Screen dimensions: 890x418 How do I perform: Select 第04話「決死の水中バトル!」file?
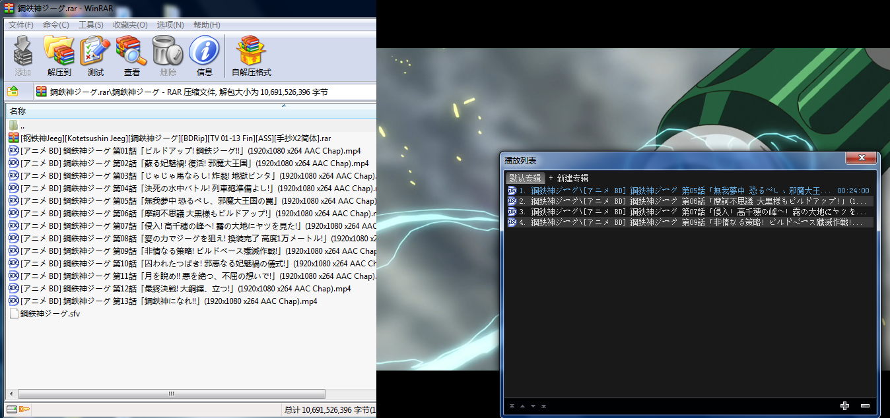191,188
